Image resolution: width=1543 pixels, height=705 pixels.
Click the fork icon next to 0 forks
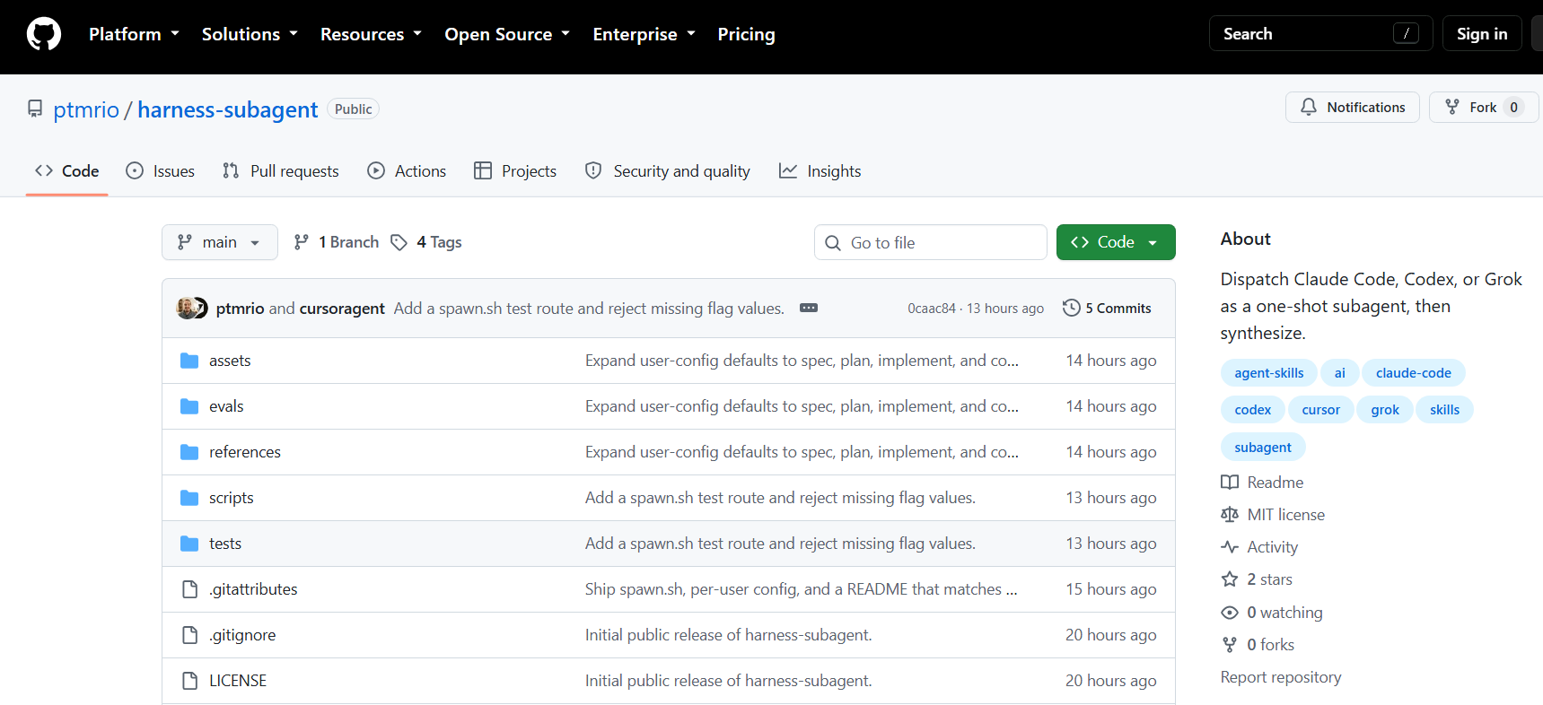point(1230,645)
